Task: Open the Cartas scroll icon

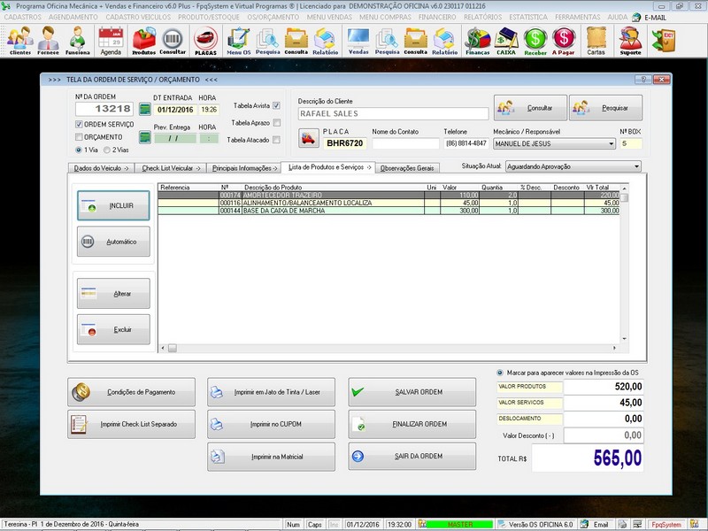Action: pyautogui.click(x=596, y=40)
